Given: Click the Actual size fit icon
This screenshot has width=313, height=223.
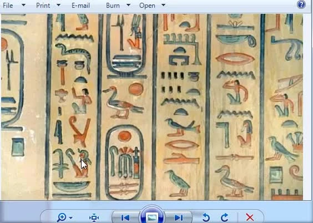Looking at the screenshot, I should (x=94, y=217).
